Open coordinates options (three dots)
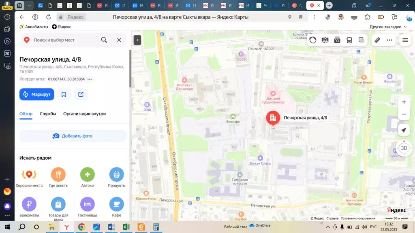 90,79
